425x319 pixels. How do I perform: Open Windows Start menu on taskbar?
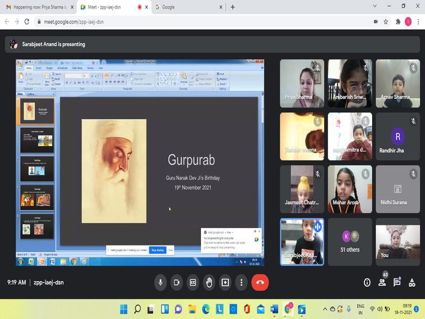(124, 309)
